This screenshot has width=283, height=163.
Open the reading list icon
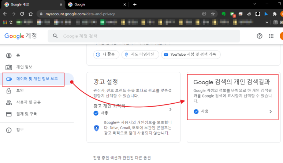click(x=275, y=22)
